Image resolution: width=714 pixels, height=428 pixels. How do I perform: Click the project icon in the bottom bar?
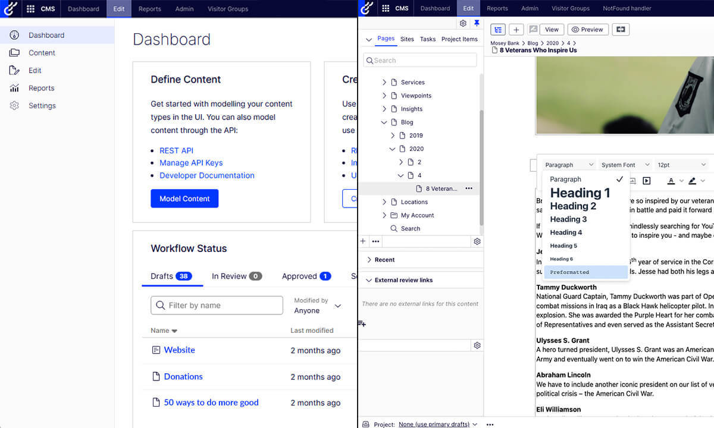pyautogui.click(x=365, y=424)
